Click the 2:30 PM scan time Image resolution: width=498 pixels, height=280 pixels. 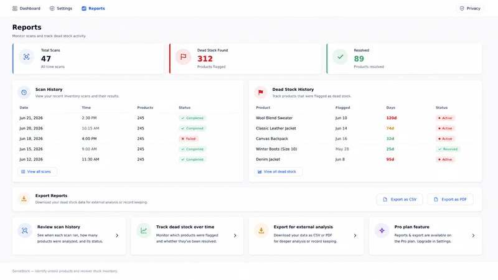(x=89, y=118)
